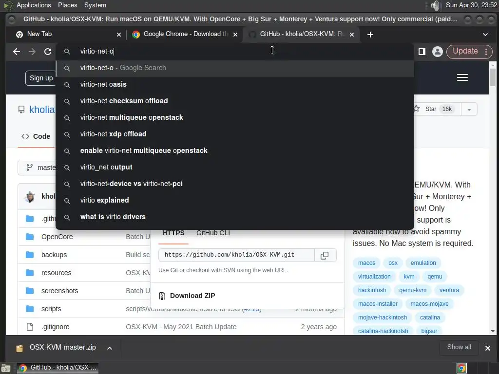Open the .gitignore file icon
The image size is (499, 374).
click(x=30, y=327)
